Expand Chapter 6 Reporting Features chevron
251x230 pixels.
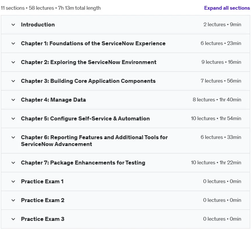tap(13, 137)
